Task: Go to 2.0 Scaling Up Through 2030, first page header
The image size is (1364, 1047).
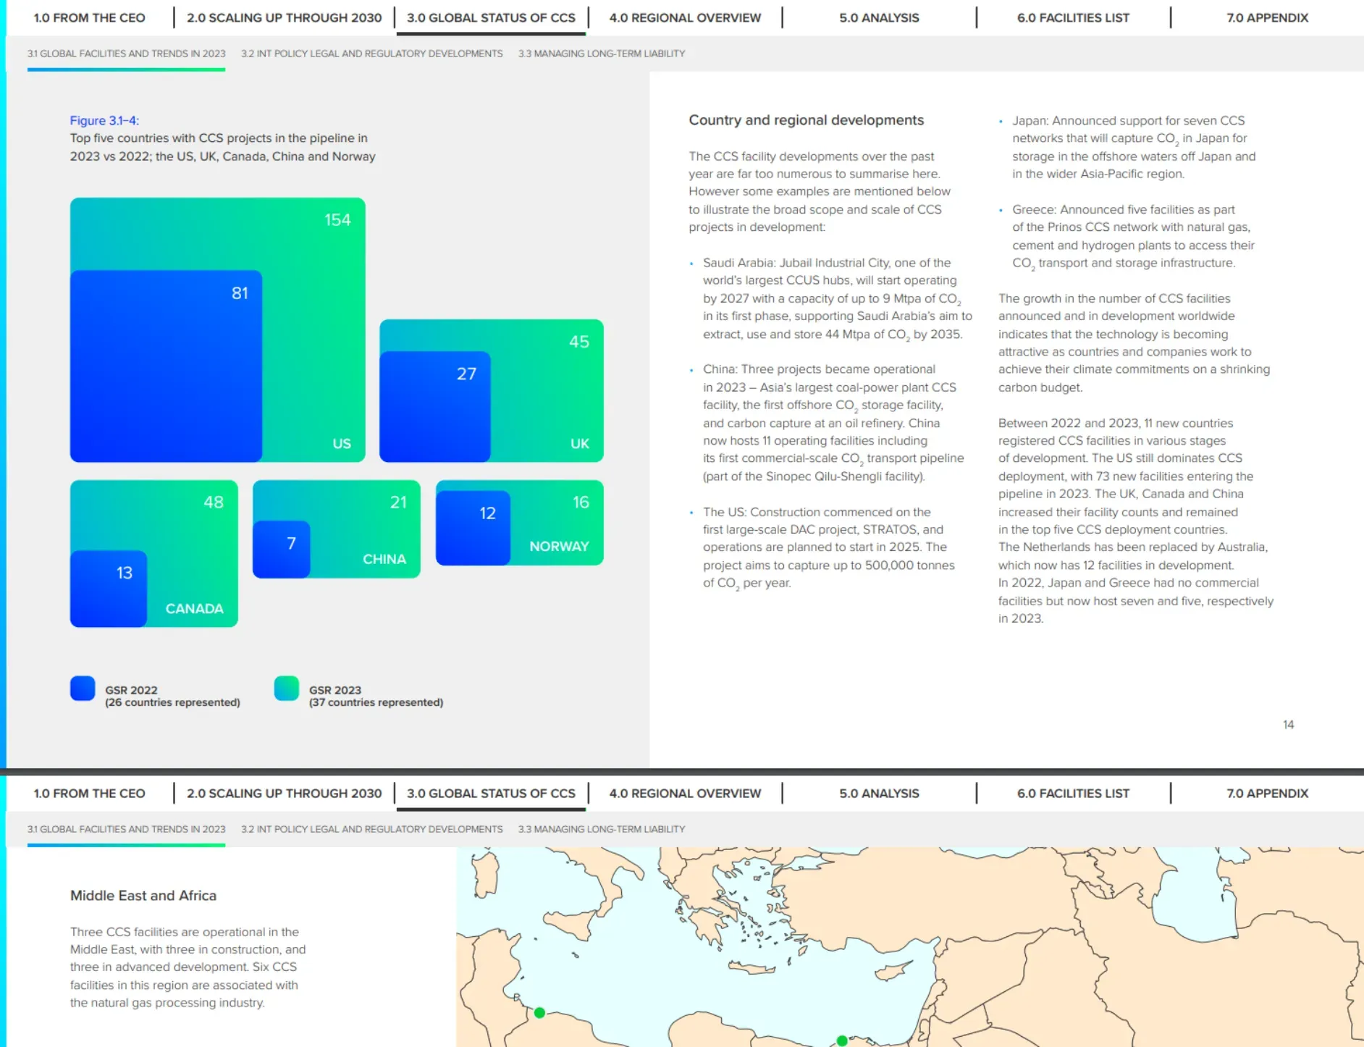Action: (x=284, y=18)
